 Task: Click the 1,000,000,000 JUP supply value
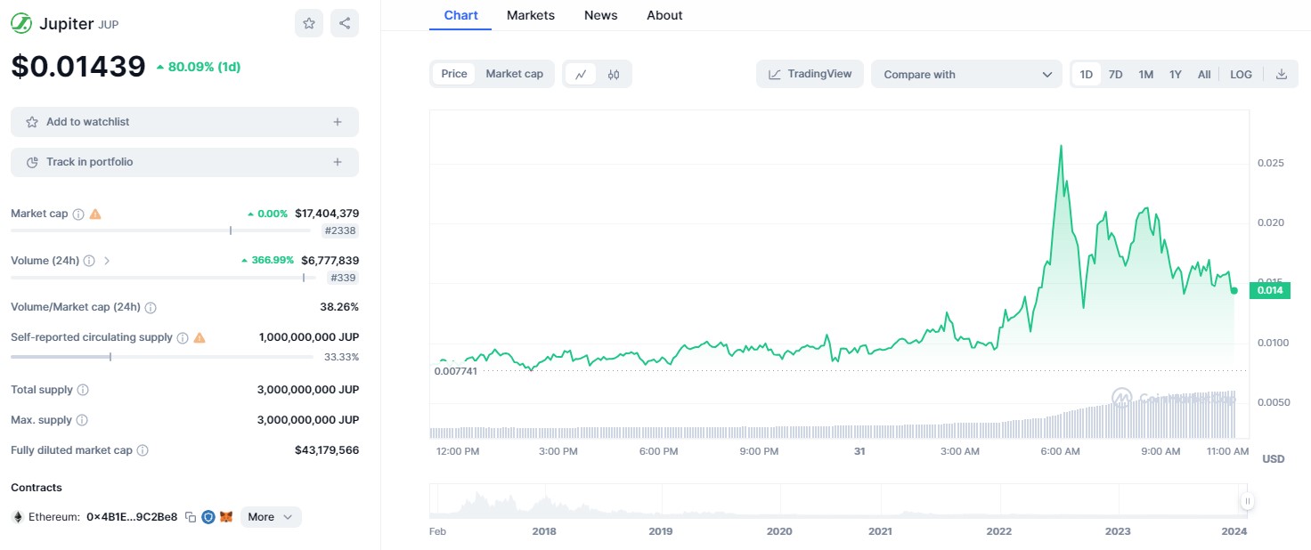point(309,337)
